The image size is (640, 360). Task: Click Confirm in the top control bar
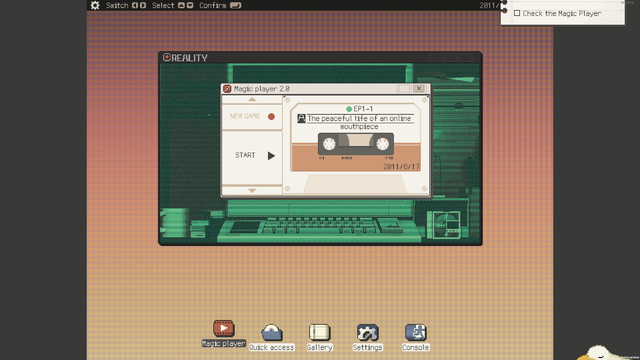(x=213, y=5)
